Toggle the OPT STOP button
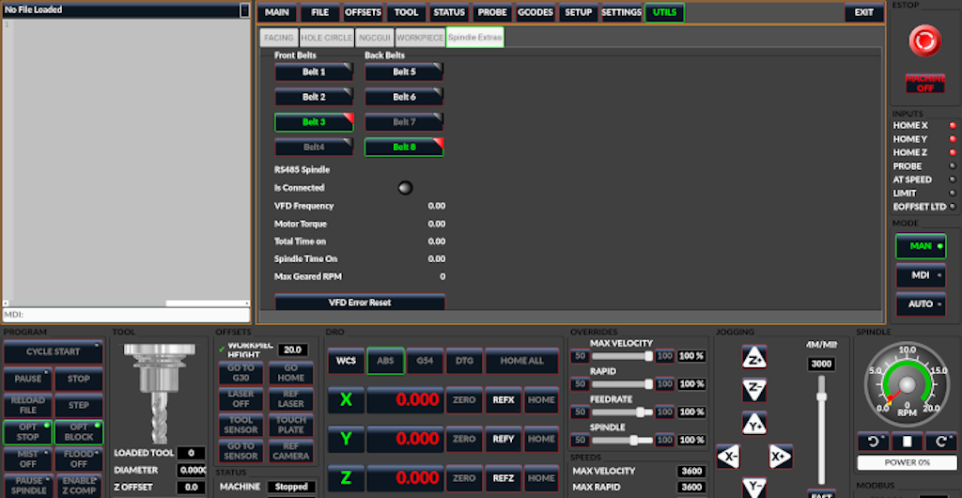Screen dimensions: 962x498 pos(27,431)
